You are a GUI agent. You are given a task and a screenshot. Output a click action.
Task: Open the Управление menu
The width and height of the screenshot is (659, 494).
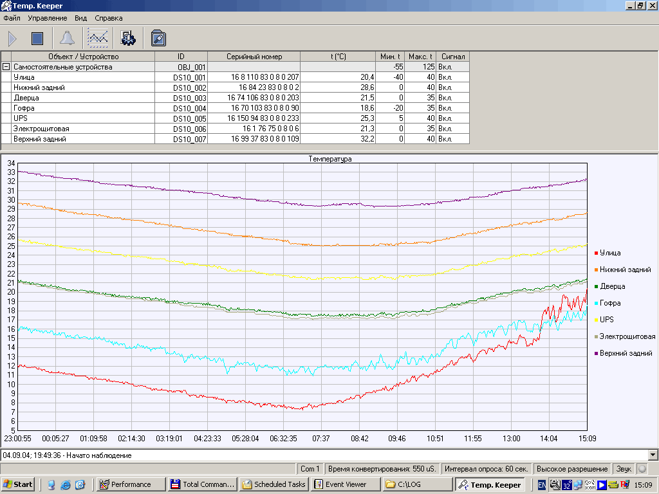pyautogui.click(x=47, y=18)
